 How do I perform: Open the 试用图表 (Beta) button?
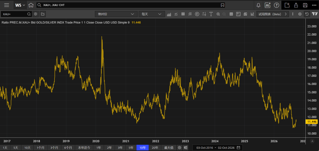272,14
